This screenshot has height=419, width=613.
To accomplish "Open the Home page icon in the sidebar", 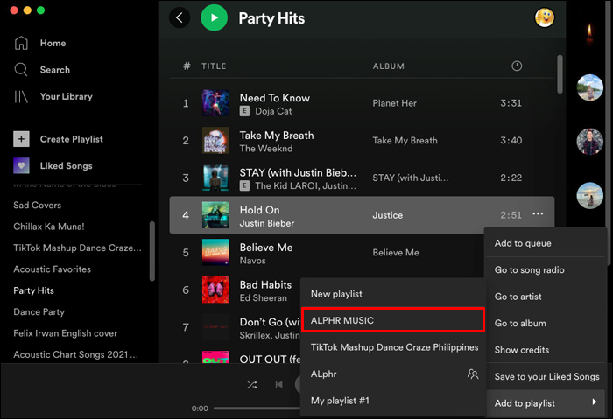I will (x=22, y=43).
